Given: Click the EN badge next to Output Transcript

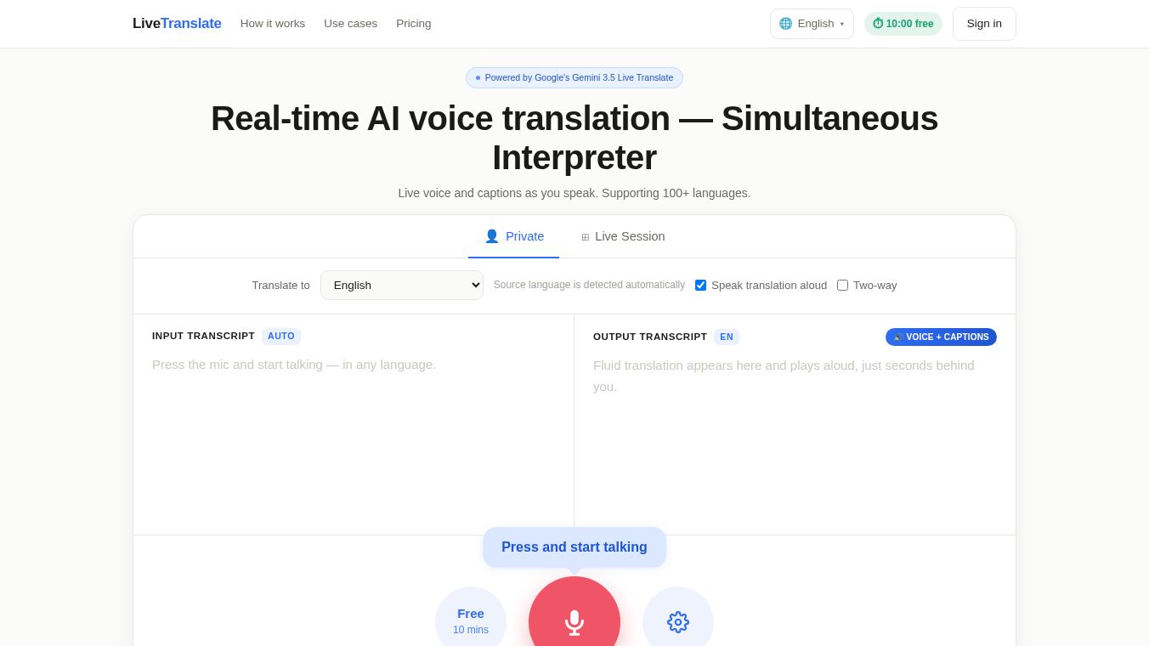Looking at the screenshot, I should pos(727,337).
